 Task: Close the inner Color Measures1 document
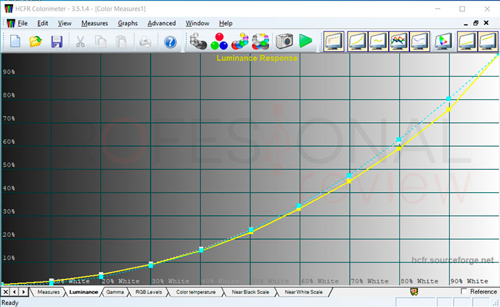[486, 23]
